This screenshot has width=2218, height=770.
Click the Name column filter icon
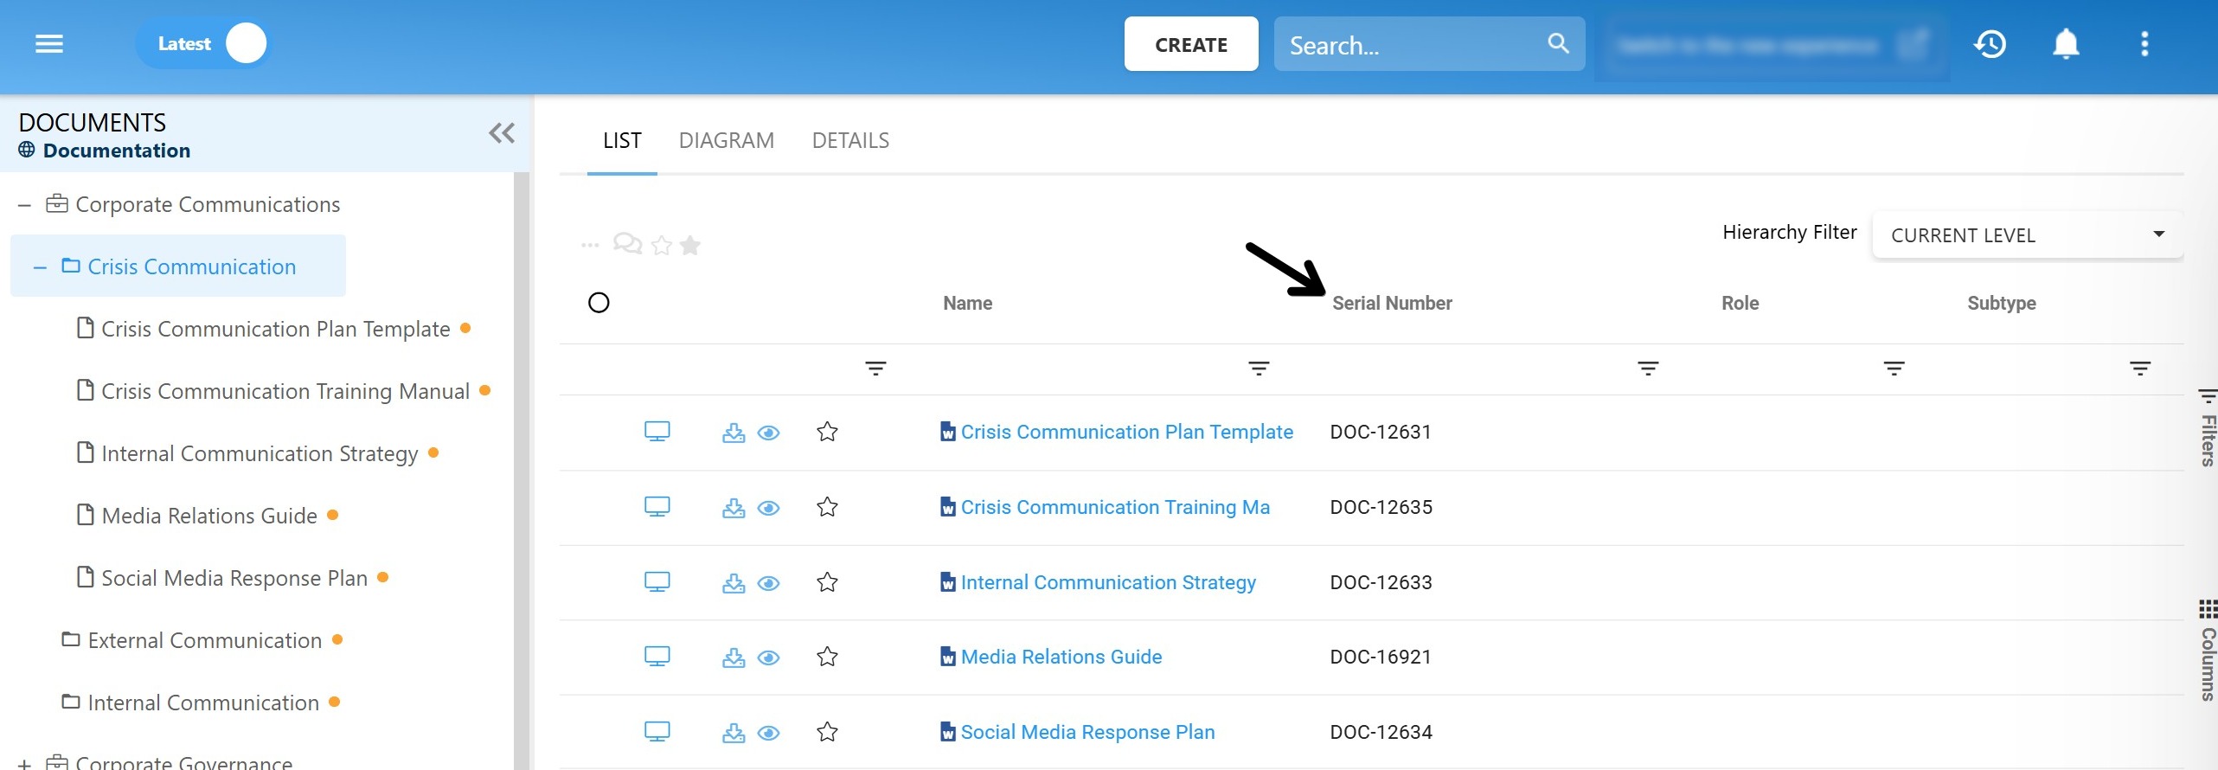point(1258,369)
